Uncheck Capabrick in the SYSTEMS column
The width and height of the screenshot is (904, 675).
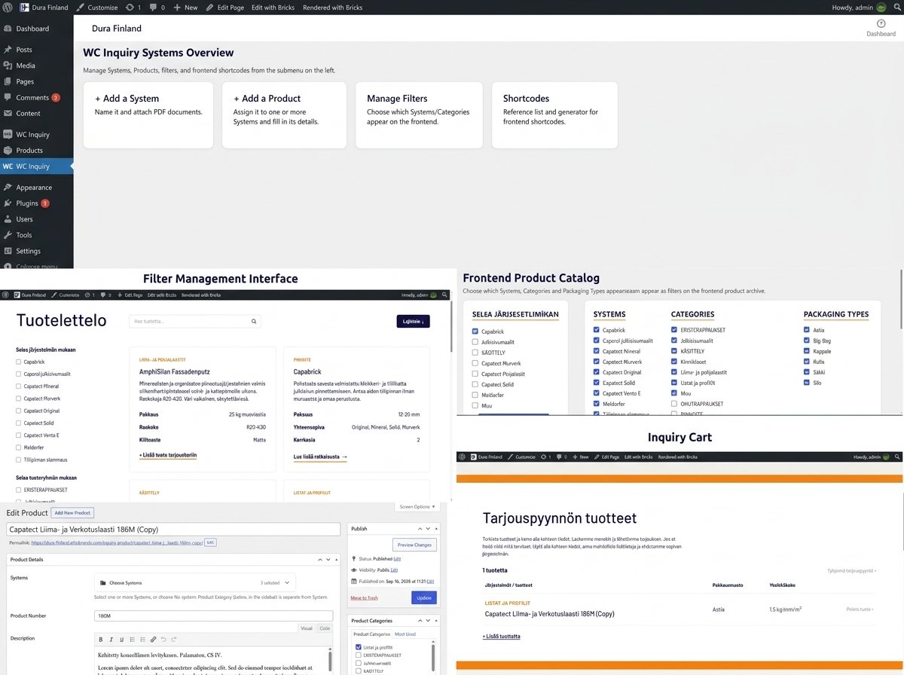597,330
